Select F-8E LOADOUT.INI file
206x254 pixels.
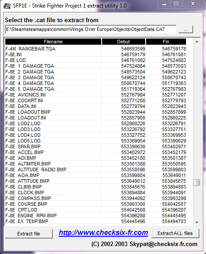click(95, 118)
